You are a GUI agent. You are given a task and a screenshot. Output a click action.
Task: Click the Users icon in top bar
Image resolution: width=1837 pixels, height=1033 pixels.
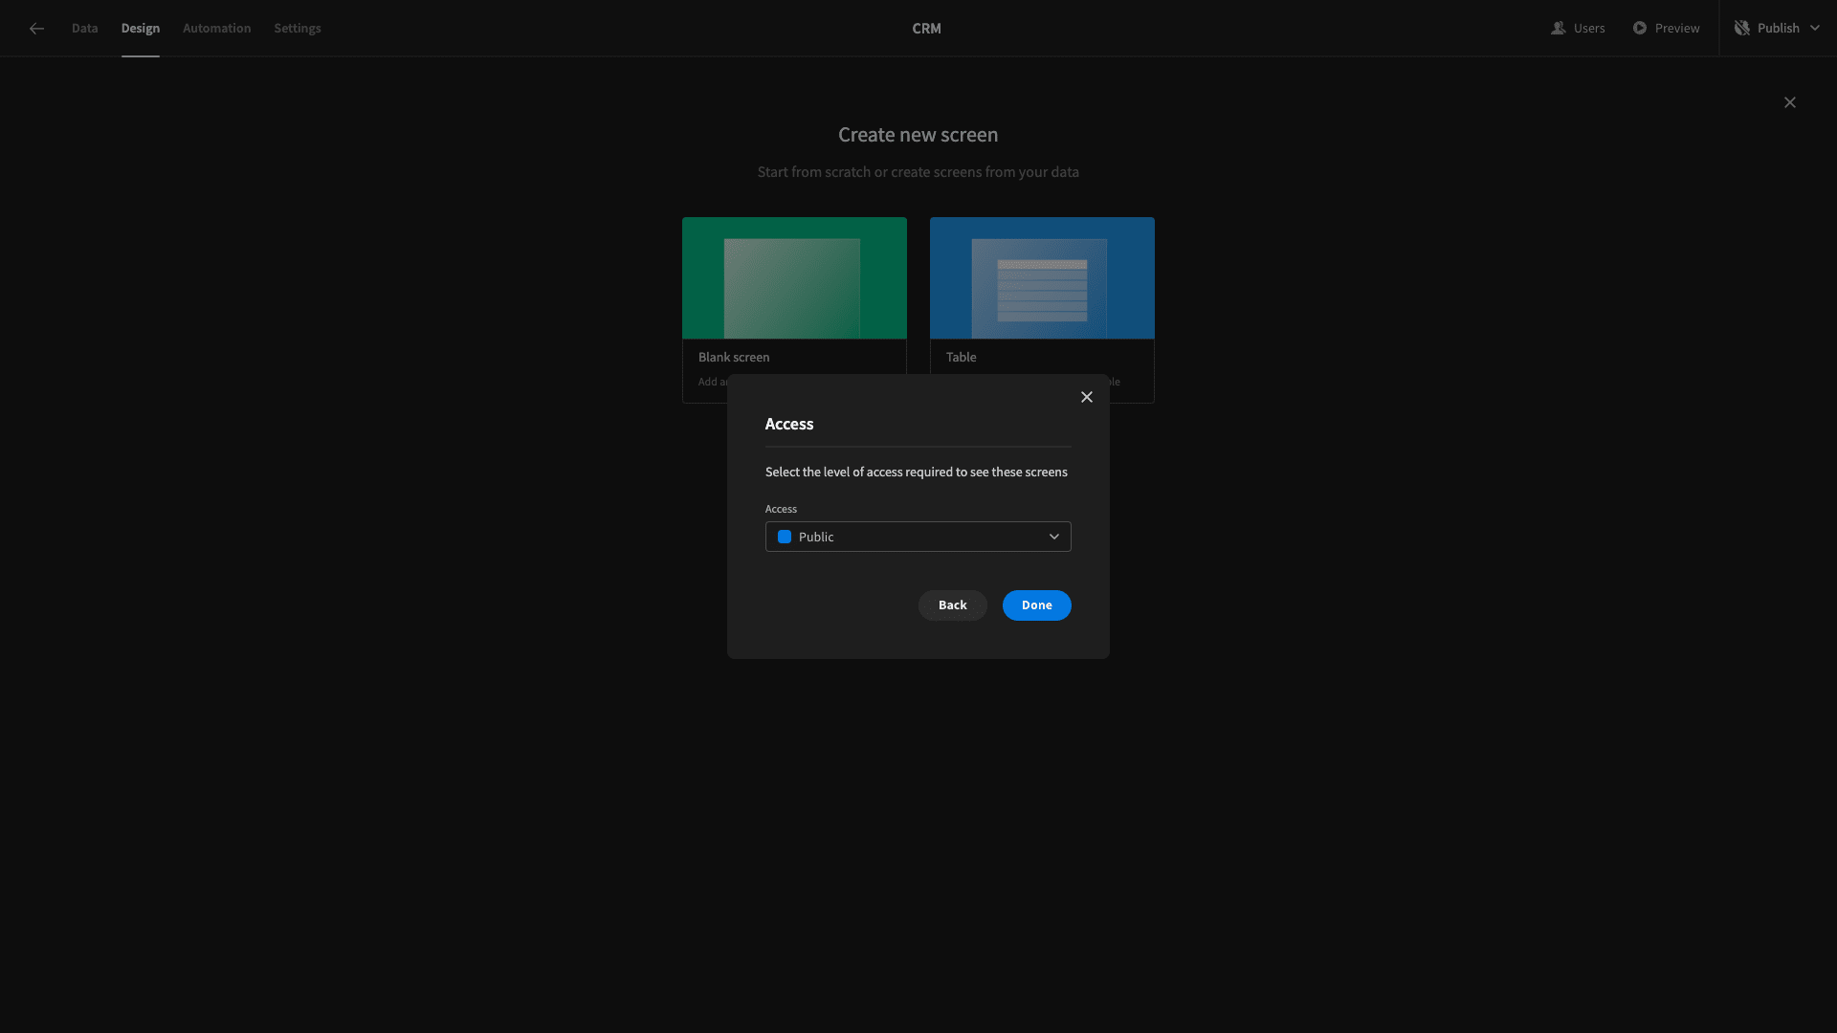[x=1558, y=29]
